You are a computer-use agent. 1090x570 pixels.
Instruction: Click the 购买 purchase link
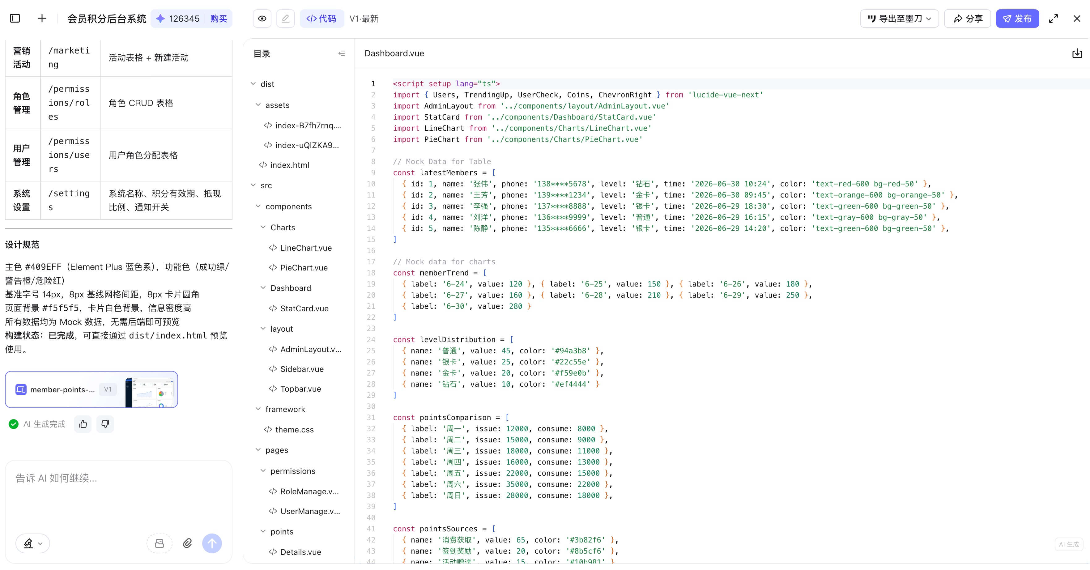[219, 19]
